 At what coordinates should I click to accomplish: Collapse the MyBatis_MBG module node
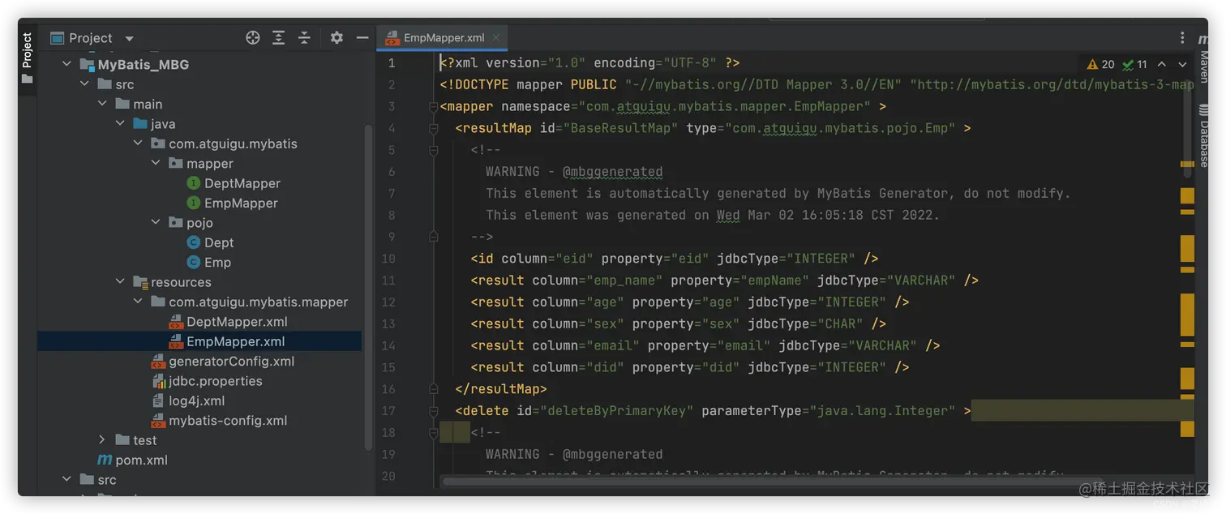point(66,65)
